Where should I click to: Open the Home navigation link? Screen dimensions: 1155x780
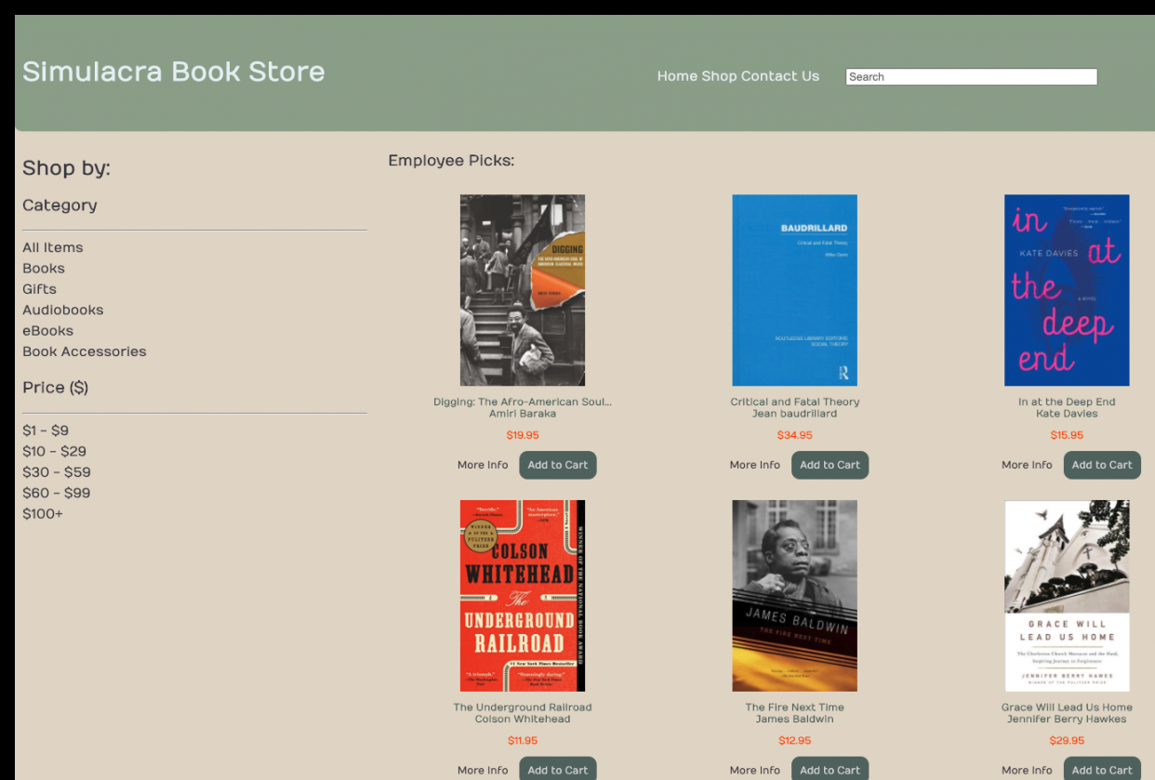[677, 76]
